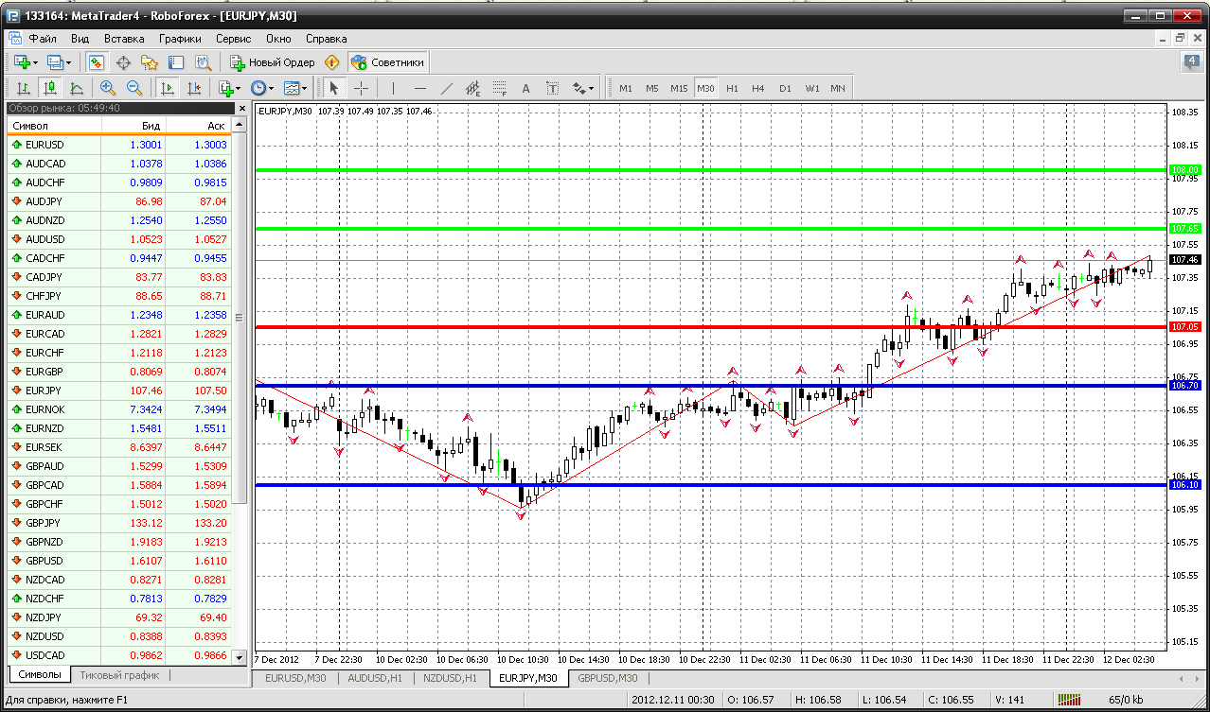Set timeframe to M1
Image resolution: width=1210 pixels, height=712 pixels.
tap(626, 88)
